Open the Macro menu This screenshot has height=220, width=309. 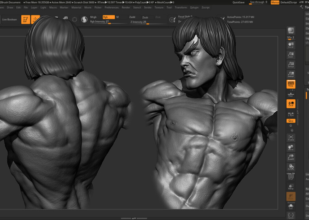(53, 7)
